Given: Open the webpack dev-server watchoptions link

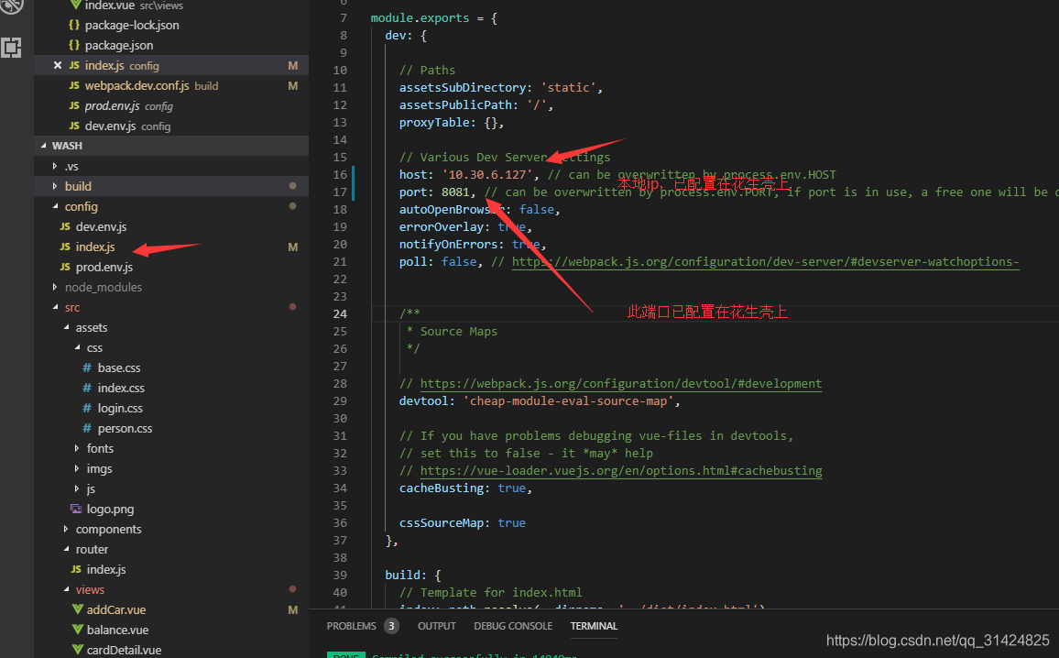Looking at the screenshot, I should click(x=765, y=262).
